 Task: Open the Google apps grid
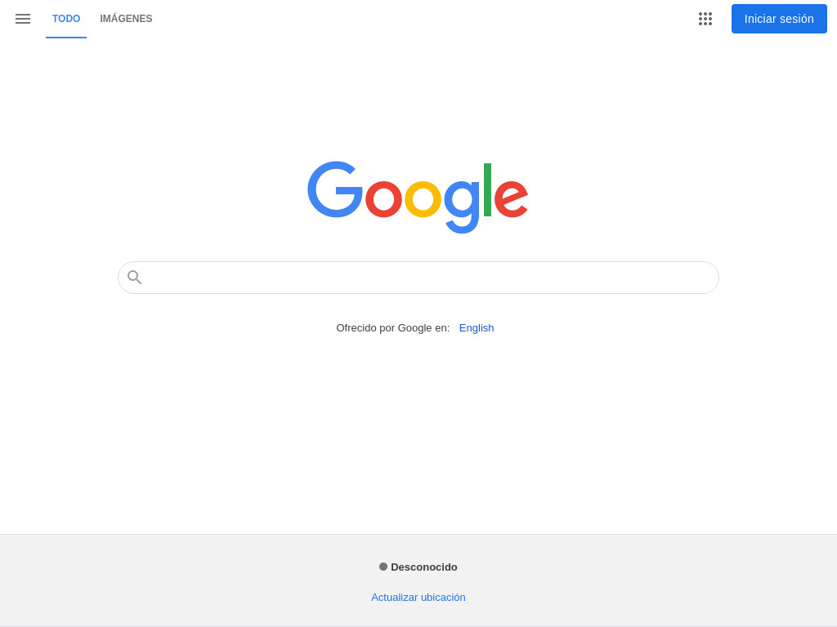point(705,19)
